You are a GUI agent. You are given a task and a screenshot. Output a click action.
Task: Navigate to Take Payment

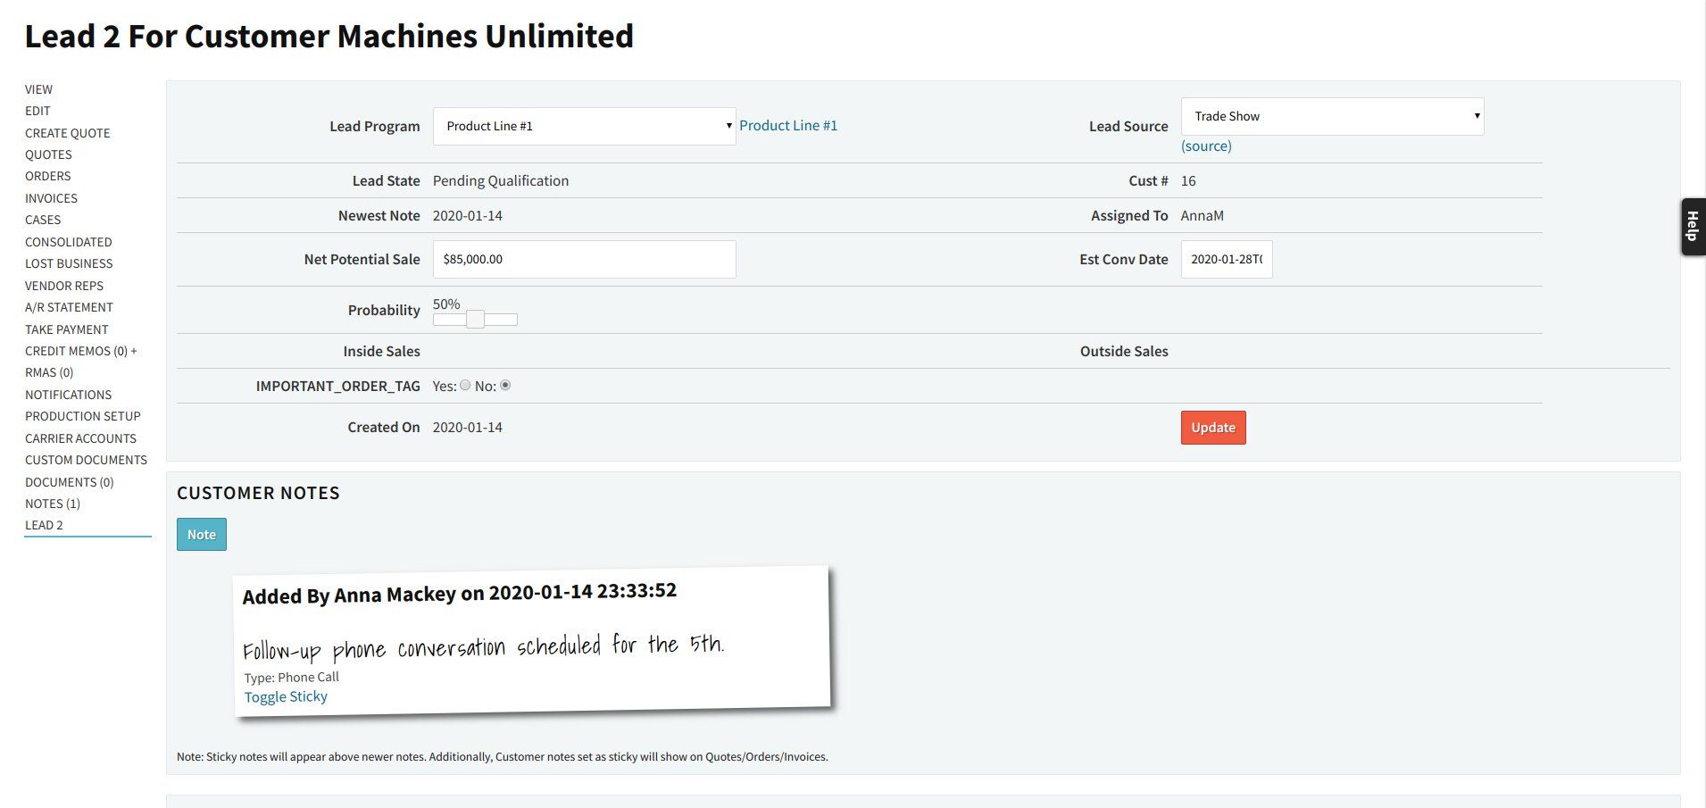pyautogui.click(x=67, y=329)
